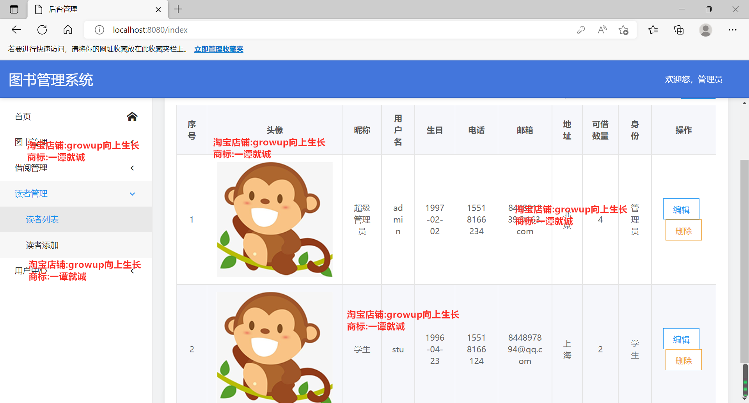Open the 借阅管理 sidebar menu
This screenshot has height=403, width=749.
[x=76, y=168]
